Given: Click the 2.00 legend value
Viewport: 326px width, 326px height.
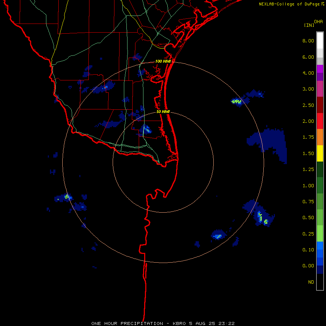Looking at the screenshot, I should [x=308, y=121].
